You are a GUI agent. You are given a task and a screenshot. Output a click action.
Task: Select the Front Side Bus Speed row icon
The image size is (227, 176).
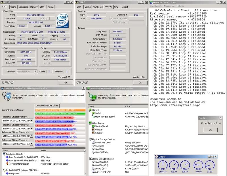[93, 117]
